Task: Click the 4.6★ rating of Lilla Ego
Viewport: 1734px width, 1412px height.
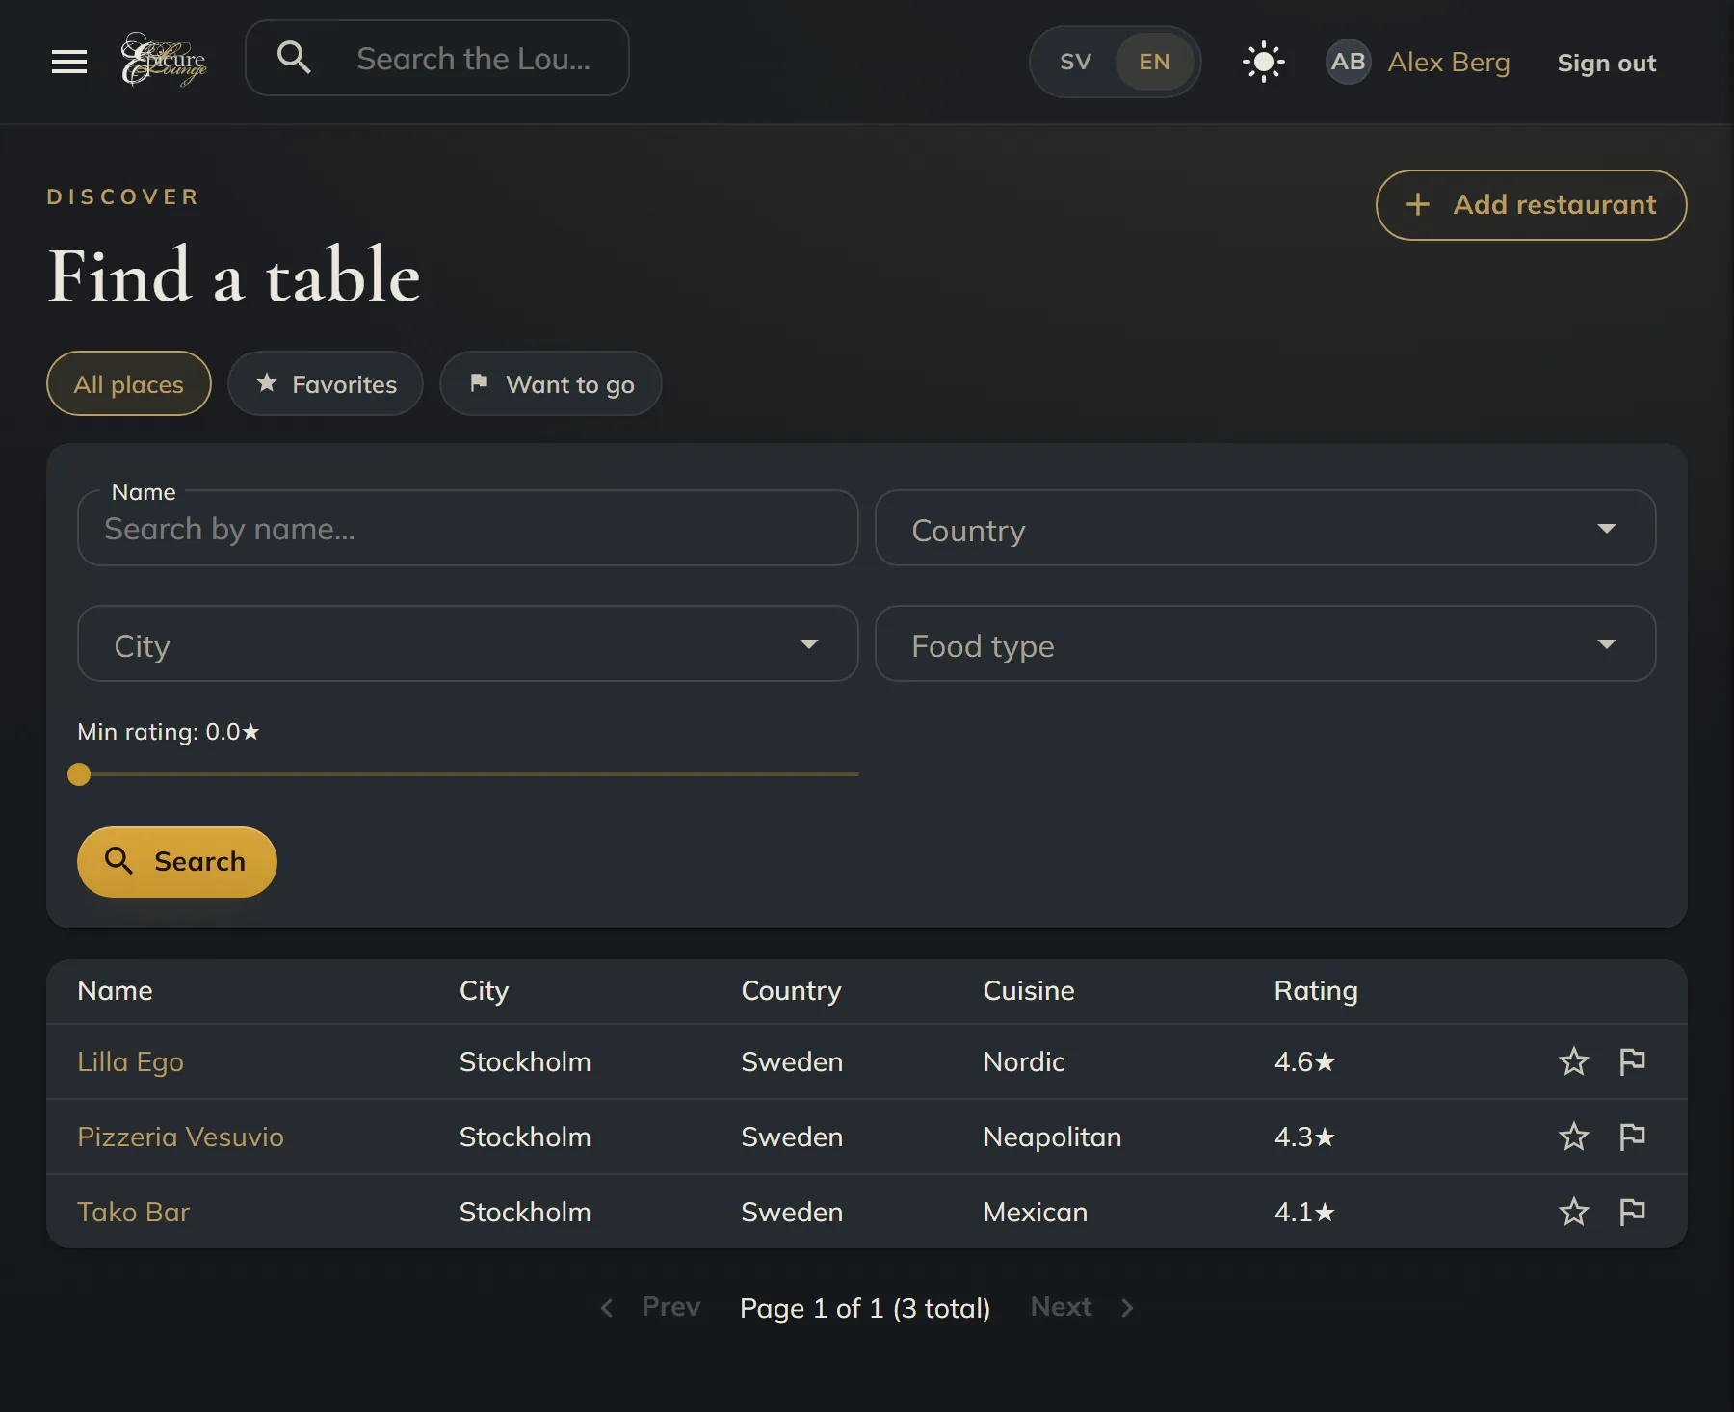Action: [x=1304, y=1061]
